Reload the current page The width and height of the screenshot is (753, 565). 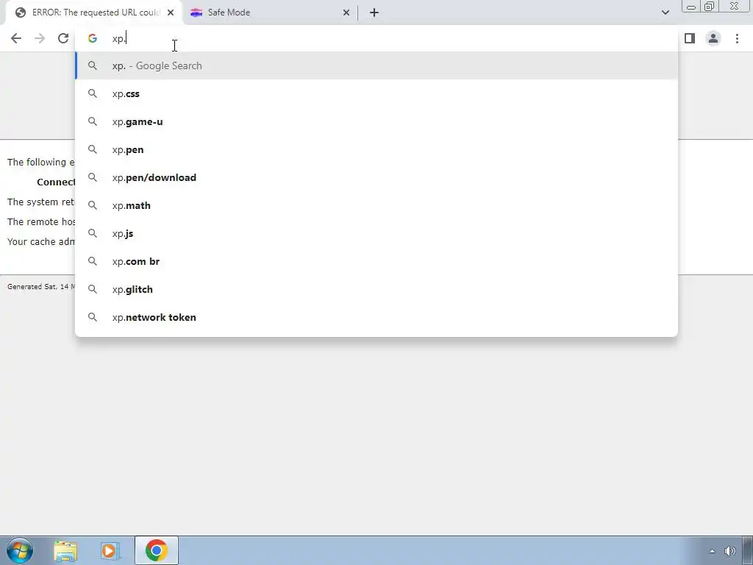coord(63,38)
